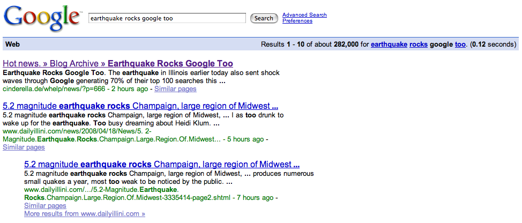Click the 'too' term link in results bar
The height and width of the screenshot is (223, 522).
pyautogui.click(x=460, y=44)
